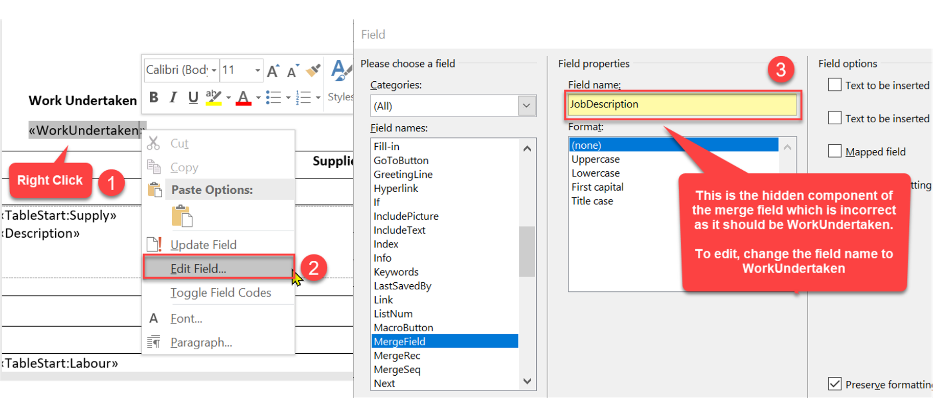
Task: Click the red font color swatch
Action: pyautogui.click(x=243, y=97)
